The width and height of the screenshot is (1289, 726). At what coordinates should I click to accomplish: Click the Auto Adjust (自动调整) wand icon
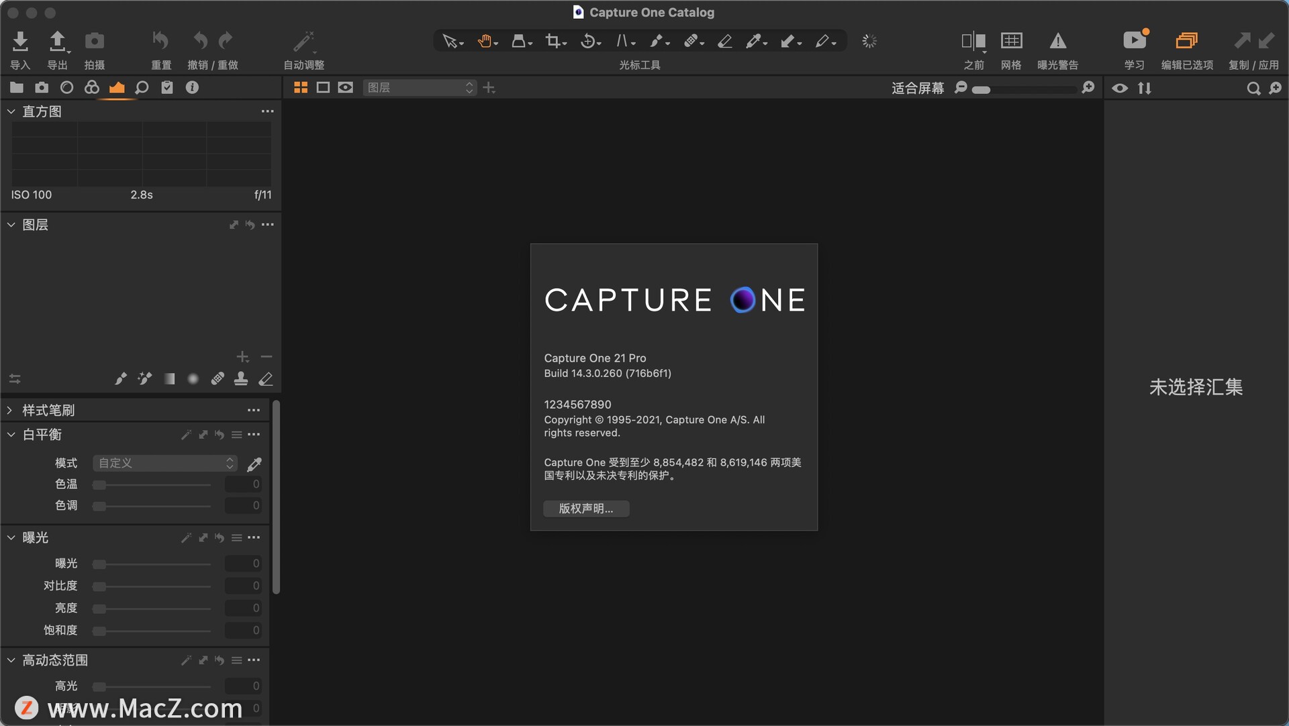pyautogui.click(x=303, y=41)
